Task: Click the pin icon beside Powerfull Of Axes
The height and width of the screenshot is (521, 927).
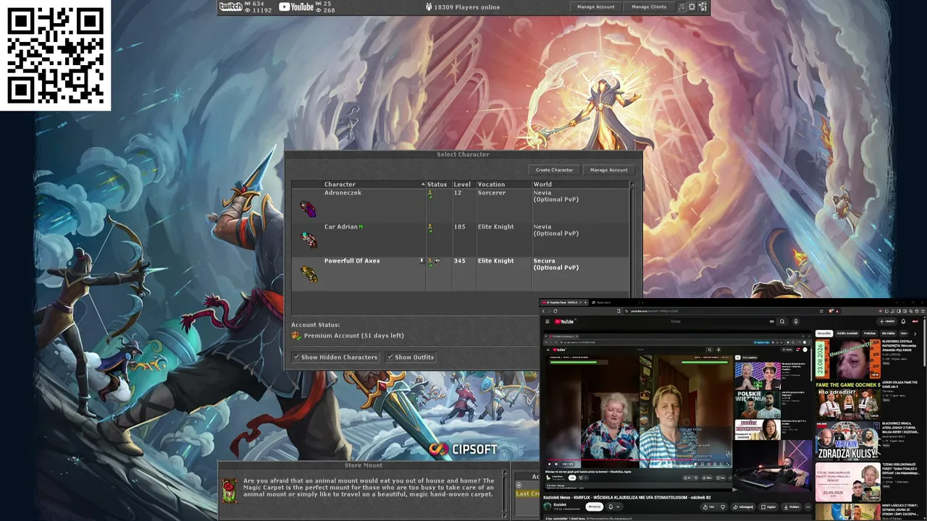Action: [x=421, y=260]
